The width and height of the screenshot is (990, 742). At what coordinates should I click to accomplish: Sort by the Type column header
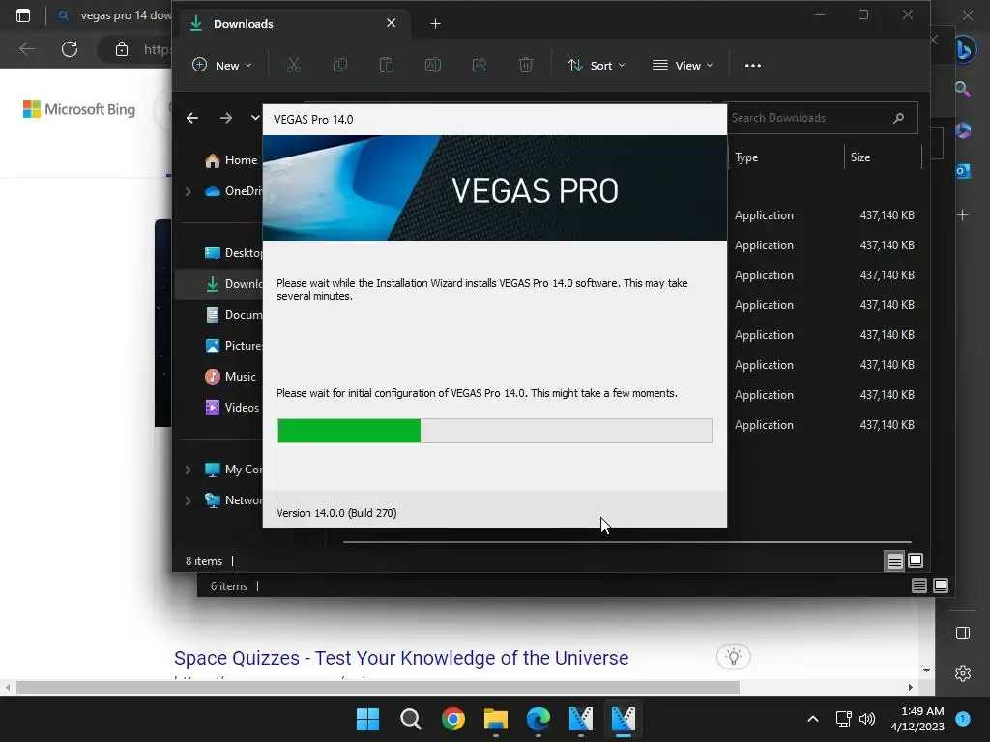coord(786,157)
